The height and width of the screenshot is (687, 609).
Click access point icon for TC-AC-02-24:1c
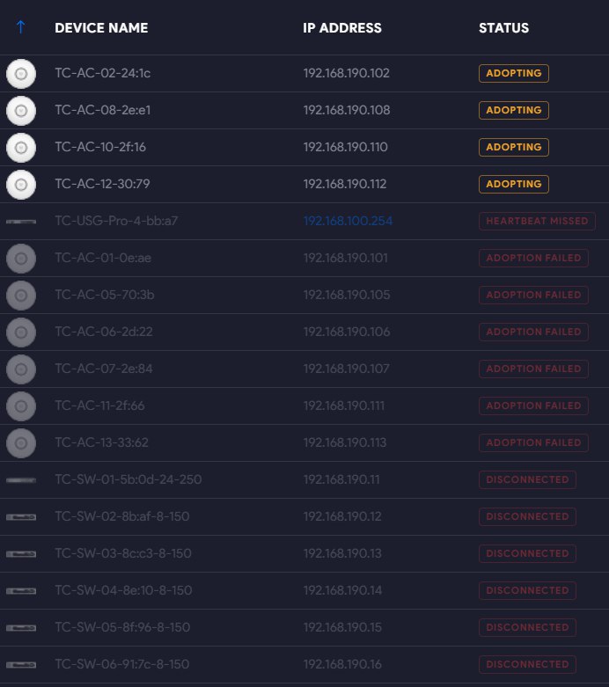(21, 74)
